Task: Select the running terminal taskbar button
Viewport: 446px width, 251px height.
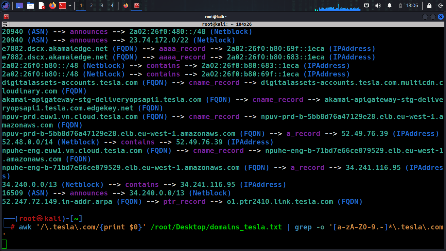Action: 137,6
